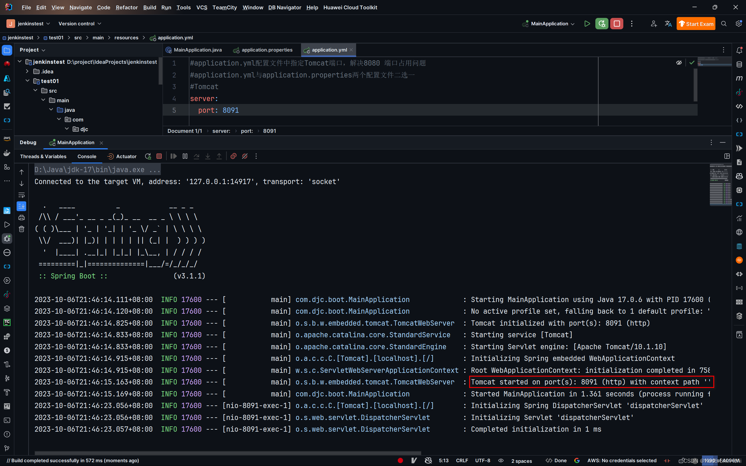Open AWS Toolkit icon in left sidebar
Image resolution: width=746 pixels, height=466 pixels.
tap(7, 138)
